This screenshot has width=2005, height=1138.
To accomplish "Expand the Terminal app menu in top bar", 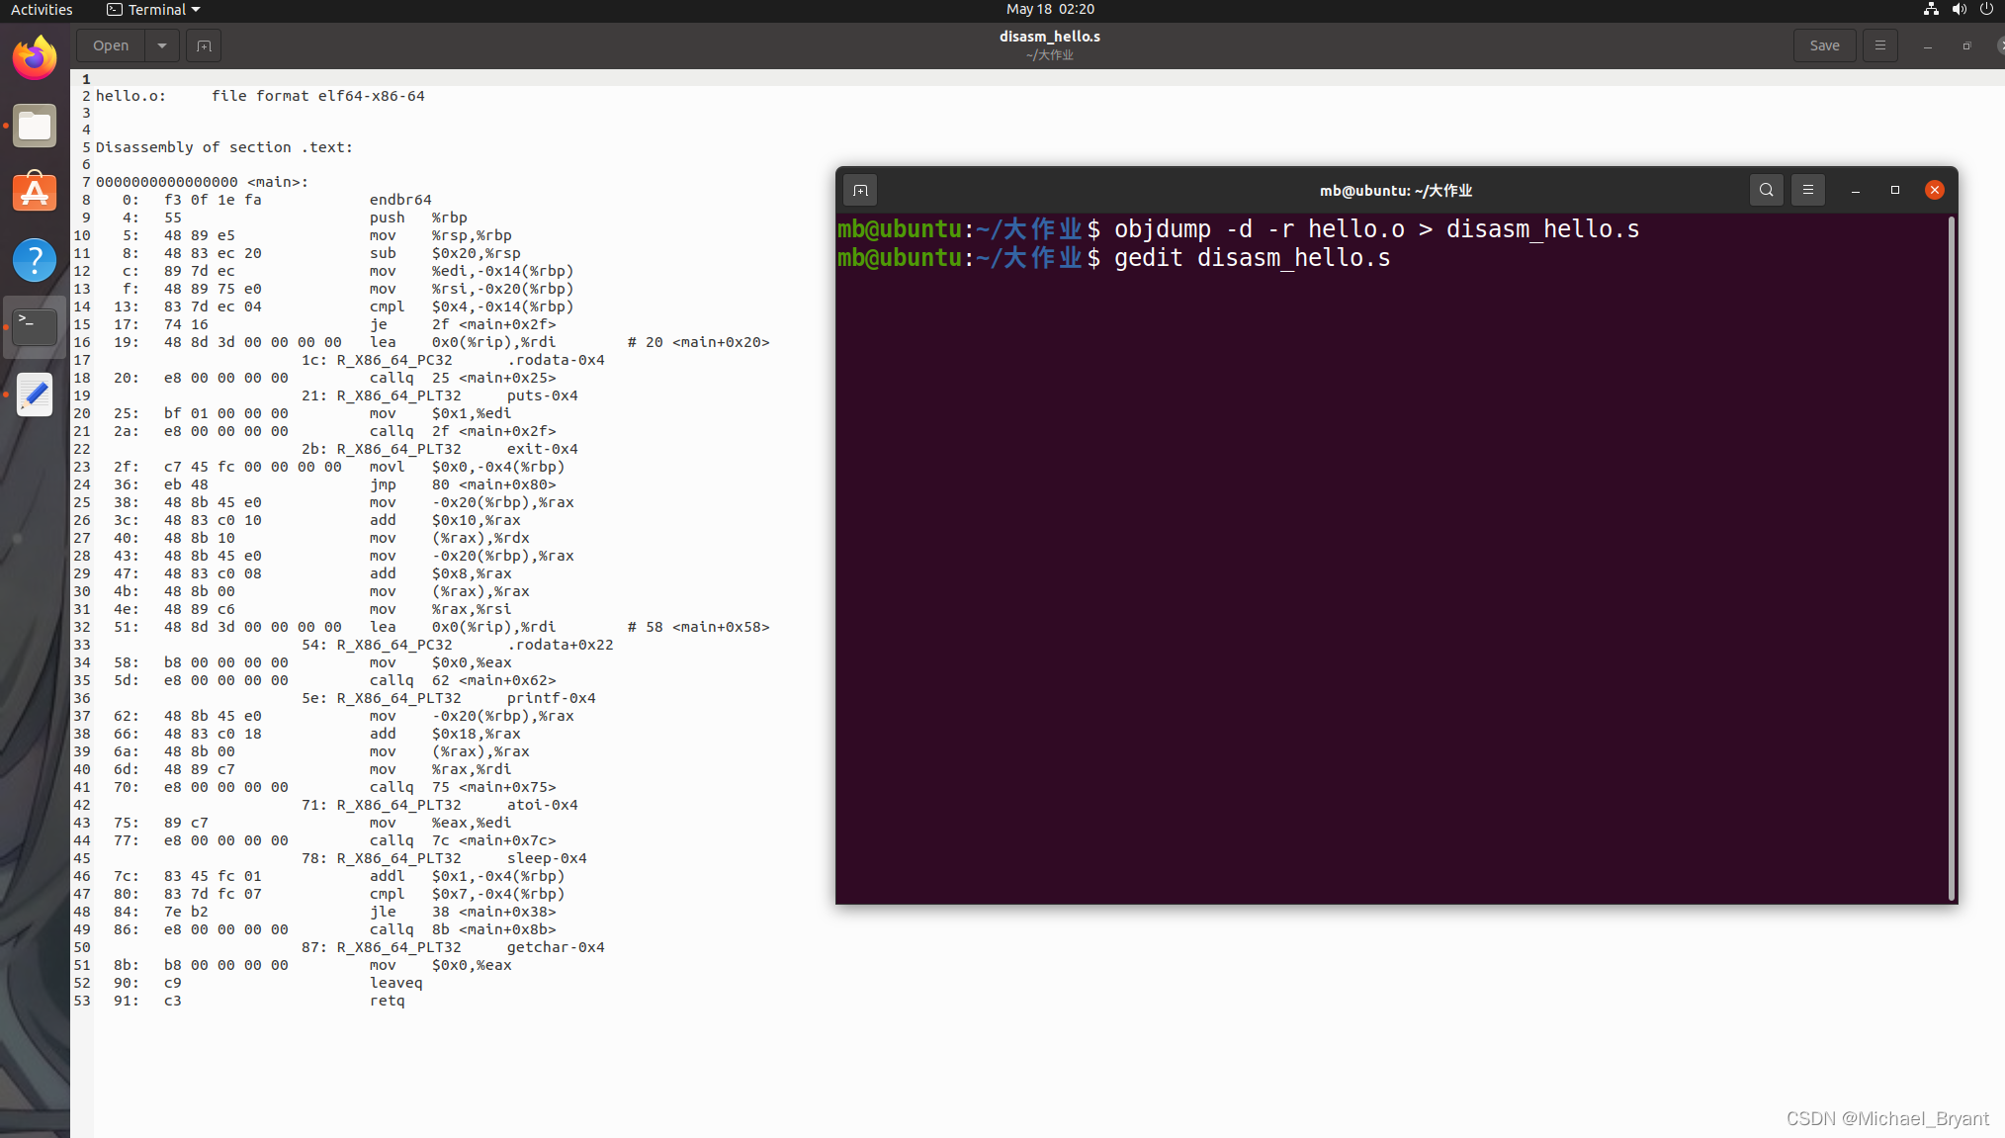I will tap(154, 10).
